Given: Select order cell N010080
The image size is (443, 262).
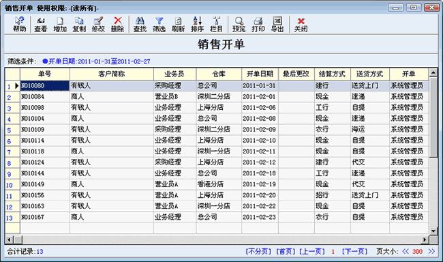Looking at the screenshot, I should pyautogui.click(x=45, y=86).
